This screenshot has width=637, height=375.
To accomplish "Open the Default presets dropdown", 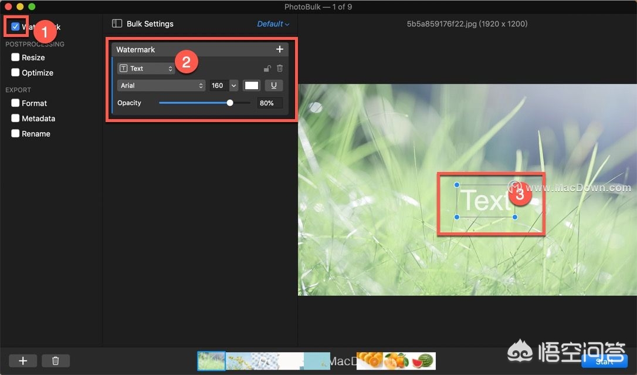I will coord(273,24).
